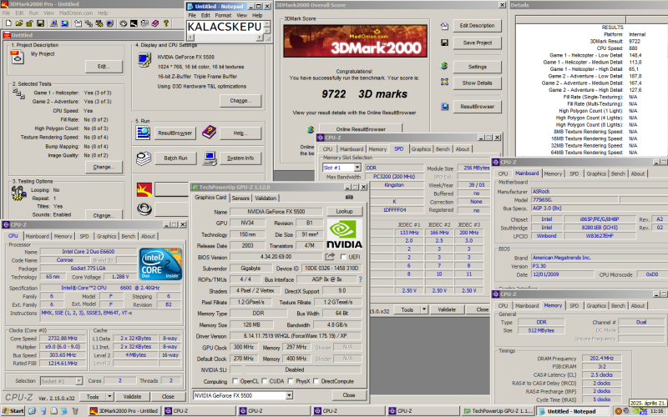
Task: Click the Internet Explorer quick launch icon
Action: (x=32, y=410)
